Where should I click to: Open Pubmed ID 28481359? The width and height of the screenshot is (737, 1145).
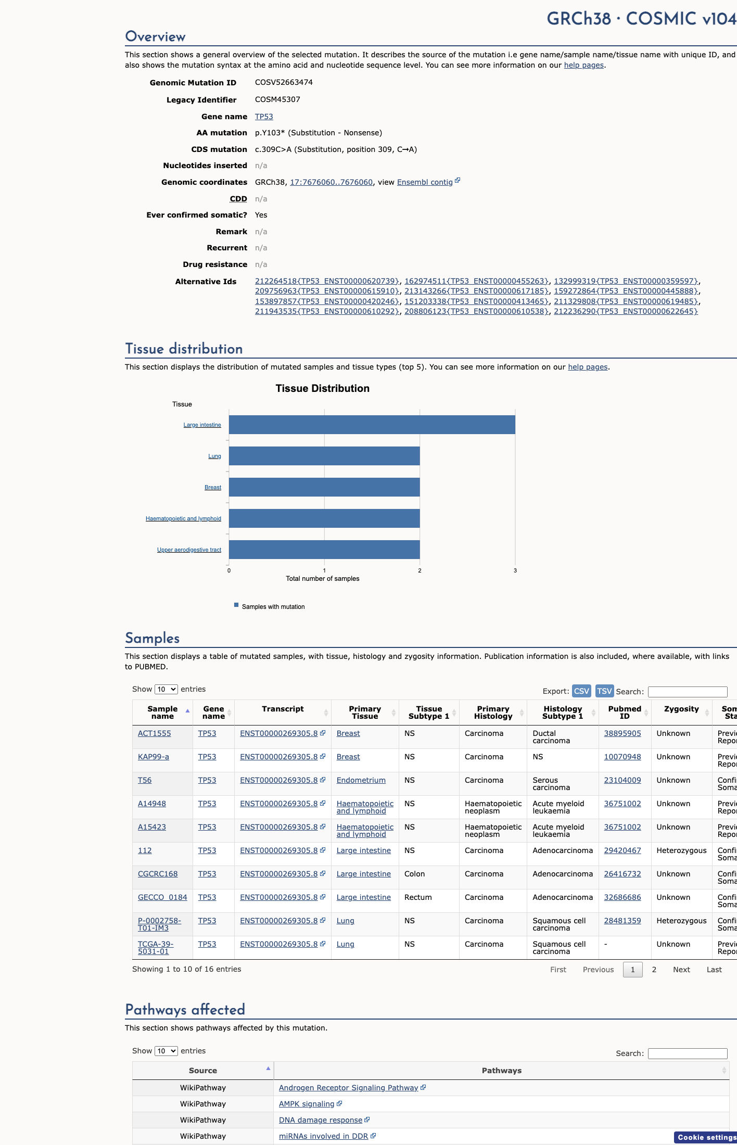(622, 921)
